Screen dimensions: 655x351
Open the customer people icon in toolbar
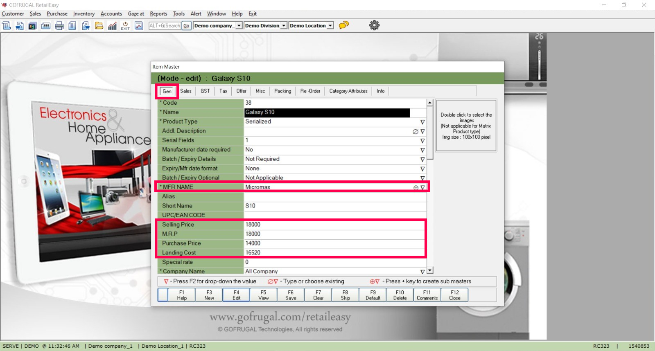pyautogui.click(x=33, y=26)
